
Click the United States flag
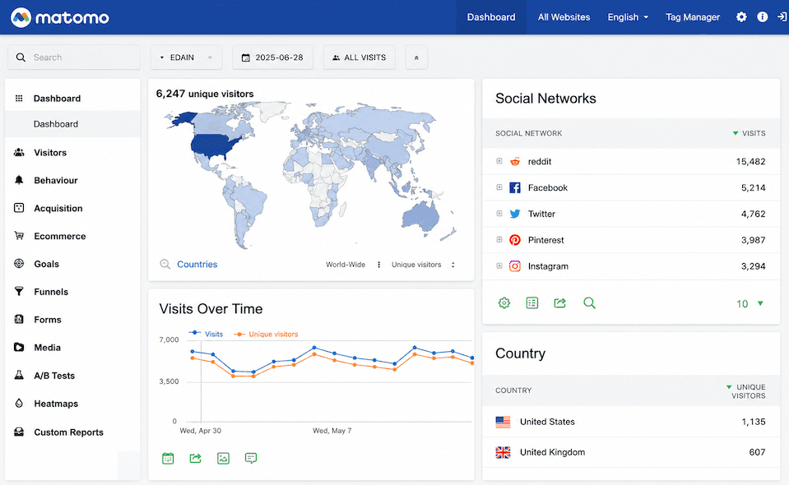[x=503, y=422]
